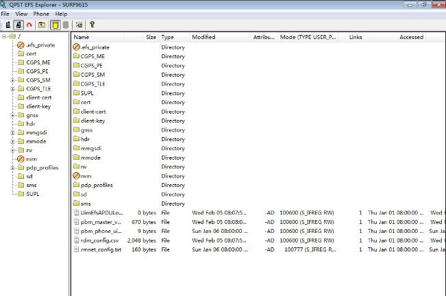Select rmnet_config.txt in the file list
The width and height of the screenshot is (446, 296).
click(101, 249)
